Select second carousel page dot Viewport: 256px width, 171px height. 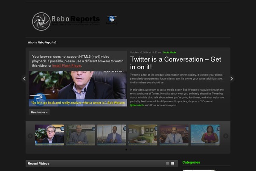(131, 150)
